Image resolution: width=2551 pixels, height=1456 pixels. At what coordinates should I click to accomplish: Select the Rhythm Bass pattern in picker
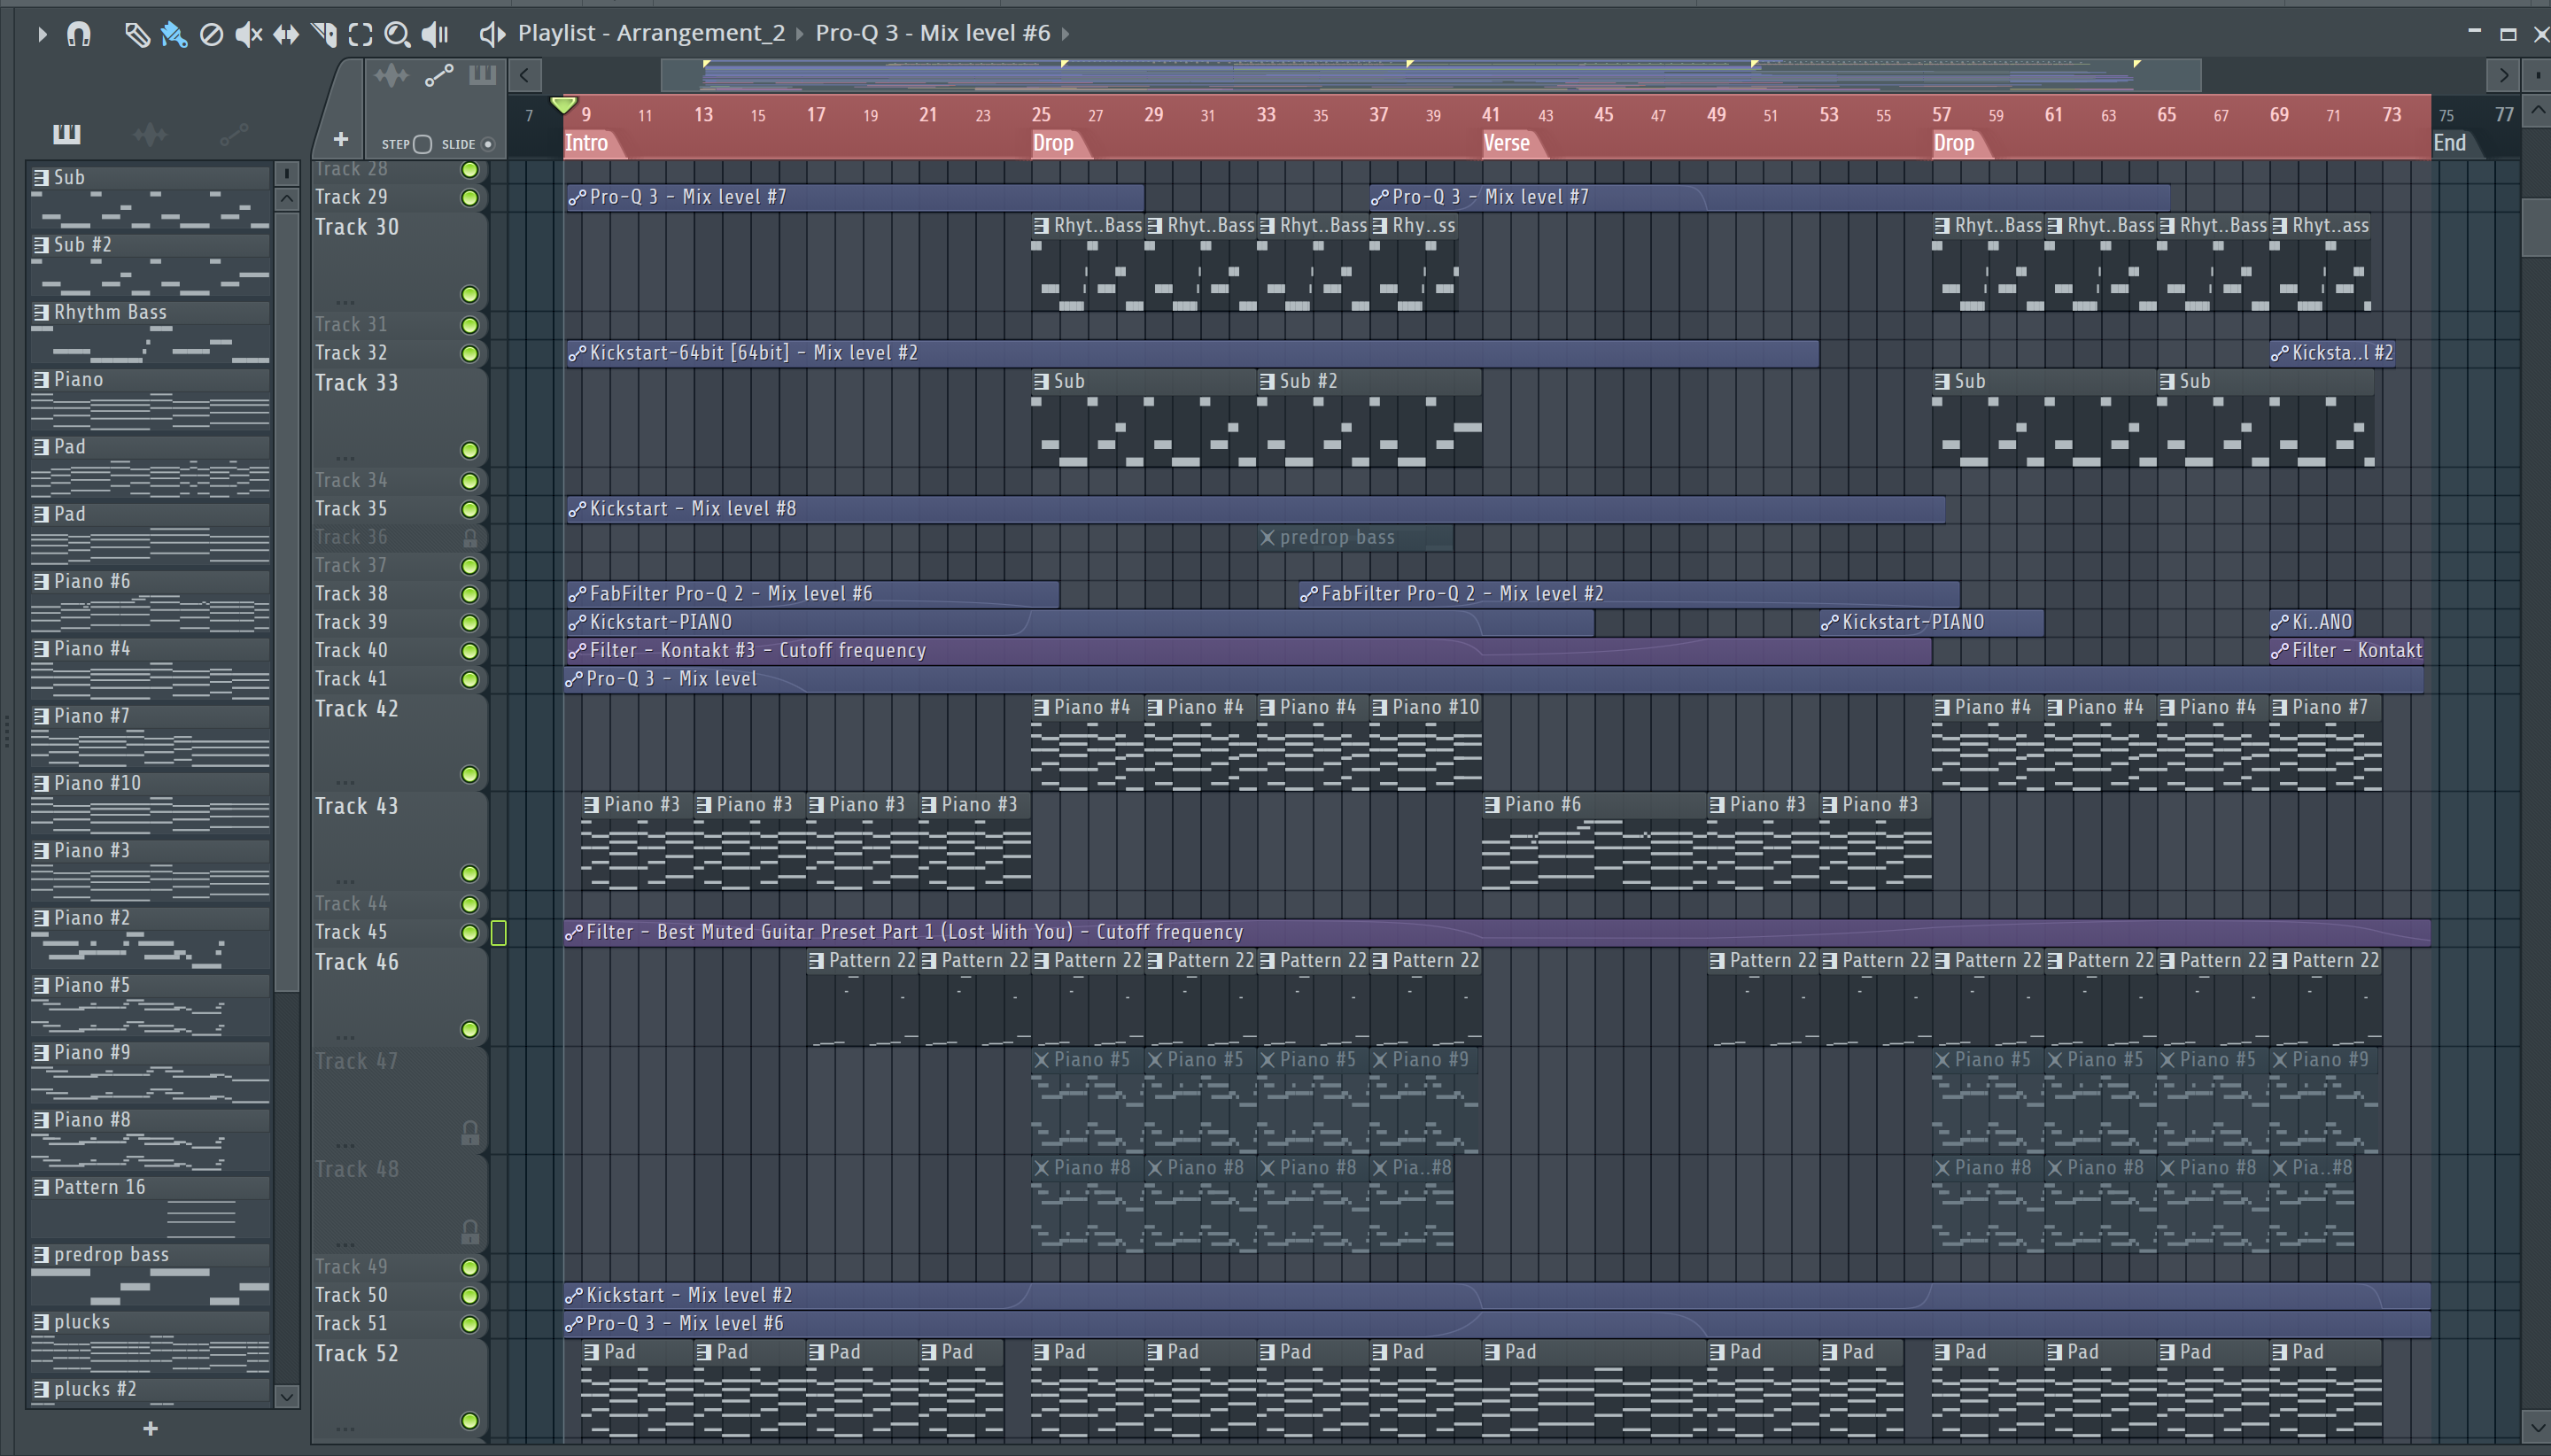pos(110,312)
